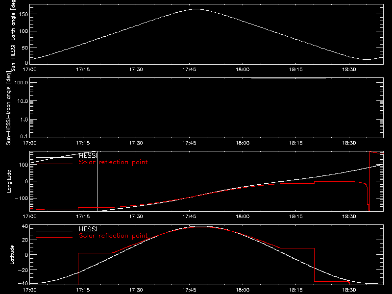This screenshot has width=392, height=294.
Task: Click the -100 tick on Longitude axis
Action: click(x=22, y=198)
